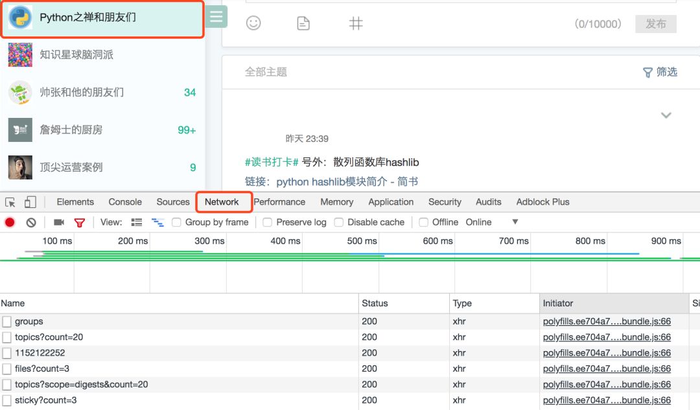The width and height of the screenshot is (700, 410).
Task: Switch to the Network tab
Action: click(x=222, y=202)
